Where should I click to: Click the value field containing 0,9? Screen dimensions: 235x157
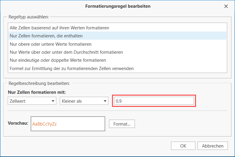click(x=154, y=101)
